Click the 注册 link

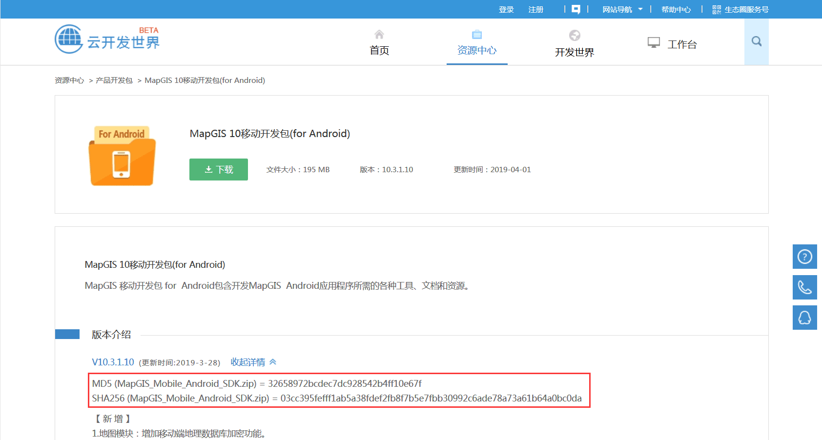535,9
